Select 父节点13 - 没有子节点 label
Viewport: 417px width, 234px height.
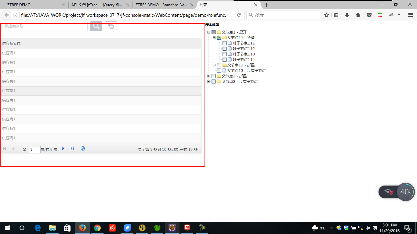[246, 71]
